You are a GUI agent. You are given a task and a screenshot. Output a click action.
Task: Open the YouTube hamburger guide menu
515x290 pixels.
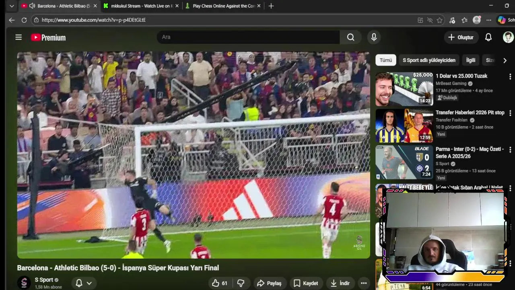pyautogui.click(x=19, y=37)
